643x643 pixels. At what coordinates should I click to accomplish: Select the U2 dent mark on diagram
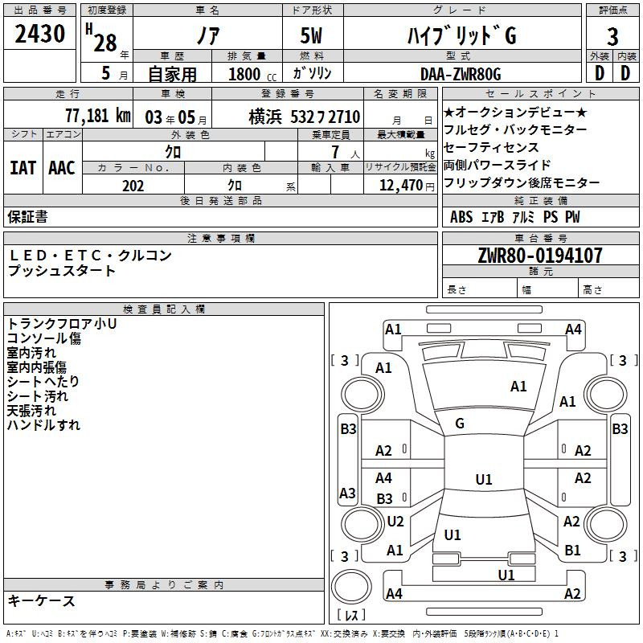pos(395,522)
